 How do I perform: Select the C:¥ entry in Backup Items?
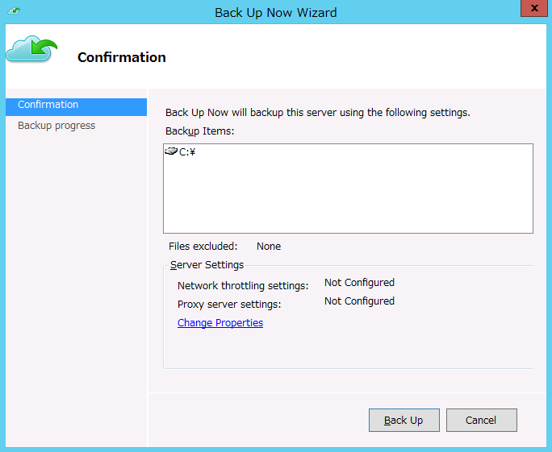coord(187,152)
